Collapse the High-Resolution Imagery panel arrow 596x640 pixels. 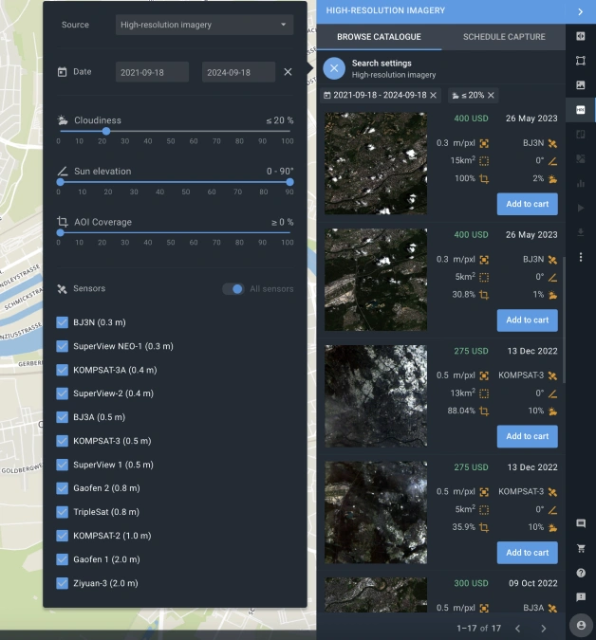tap(581, 11)
